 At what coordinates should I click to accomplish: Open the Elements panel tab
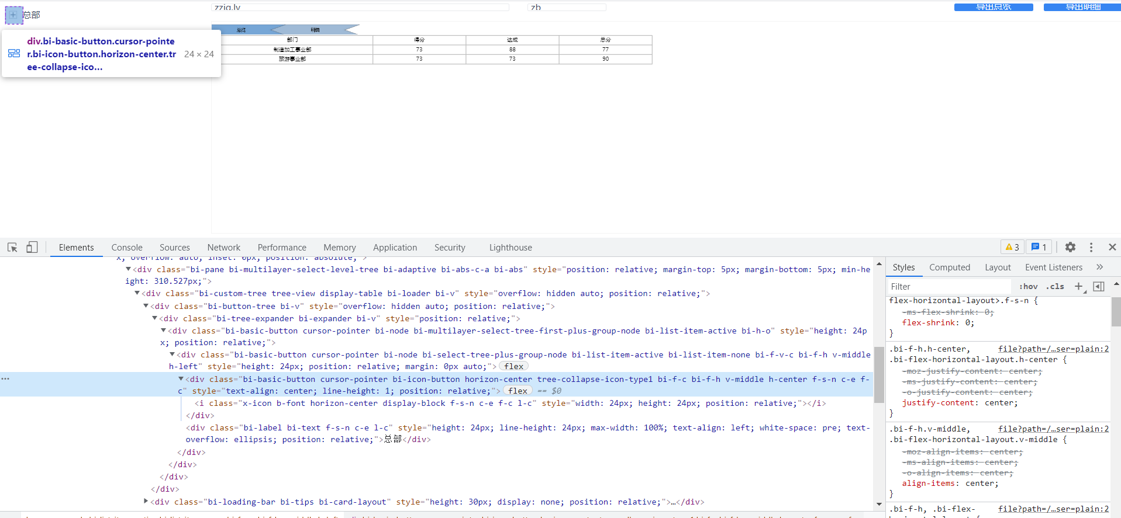pos(76,248)
